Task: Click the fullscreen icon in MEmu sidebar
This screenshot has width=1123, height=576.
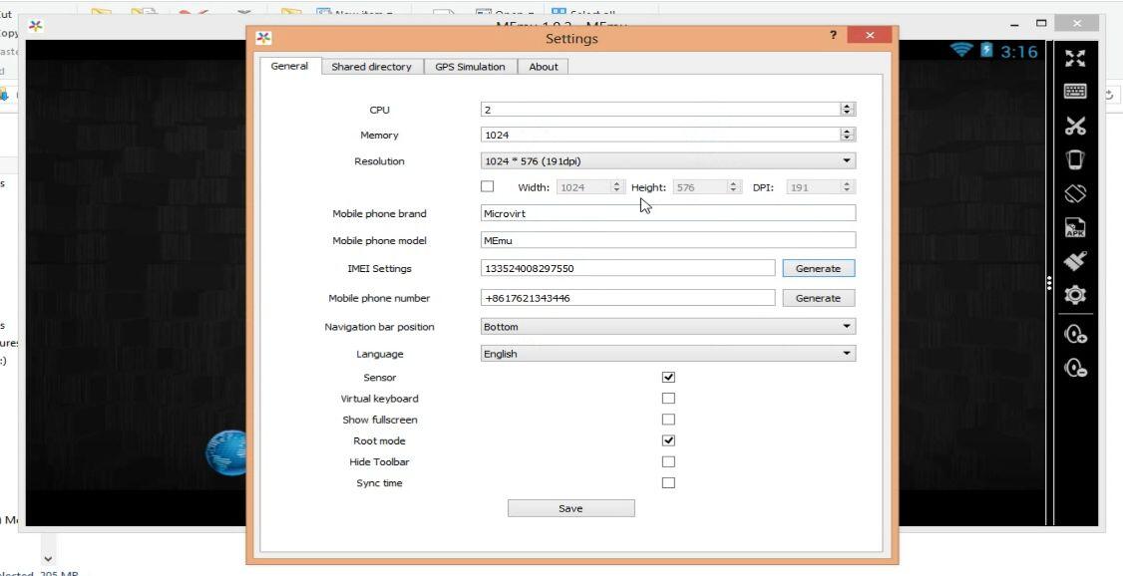Action: point(1075,58)
